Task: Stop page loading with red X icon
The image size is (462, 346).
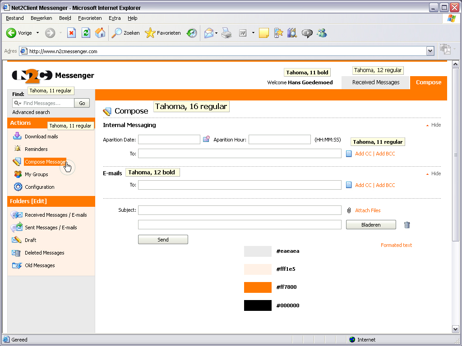Action: click(x=71, y=33)
